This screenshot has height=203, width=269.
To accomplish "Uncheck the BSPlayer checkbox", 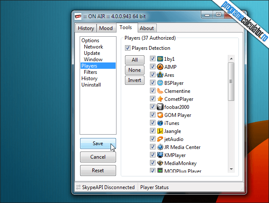I will click(x=153, y=83).
